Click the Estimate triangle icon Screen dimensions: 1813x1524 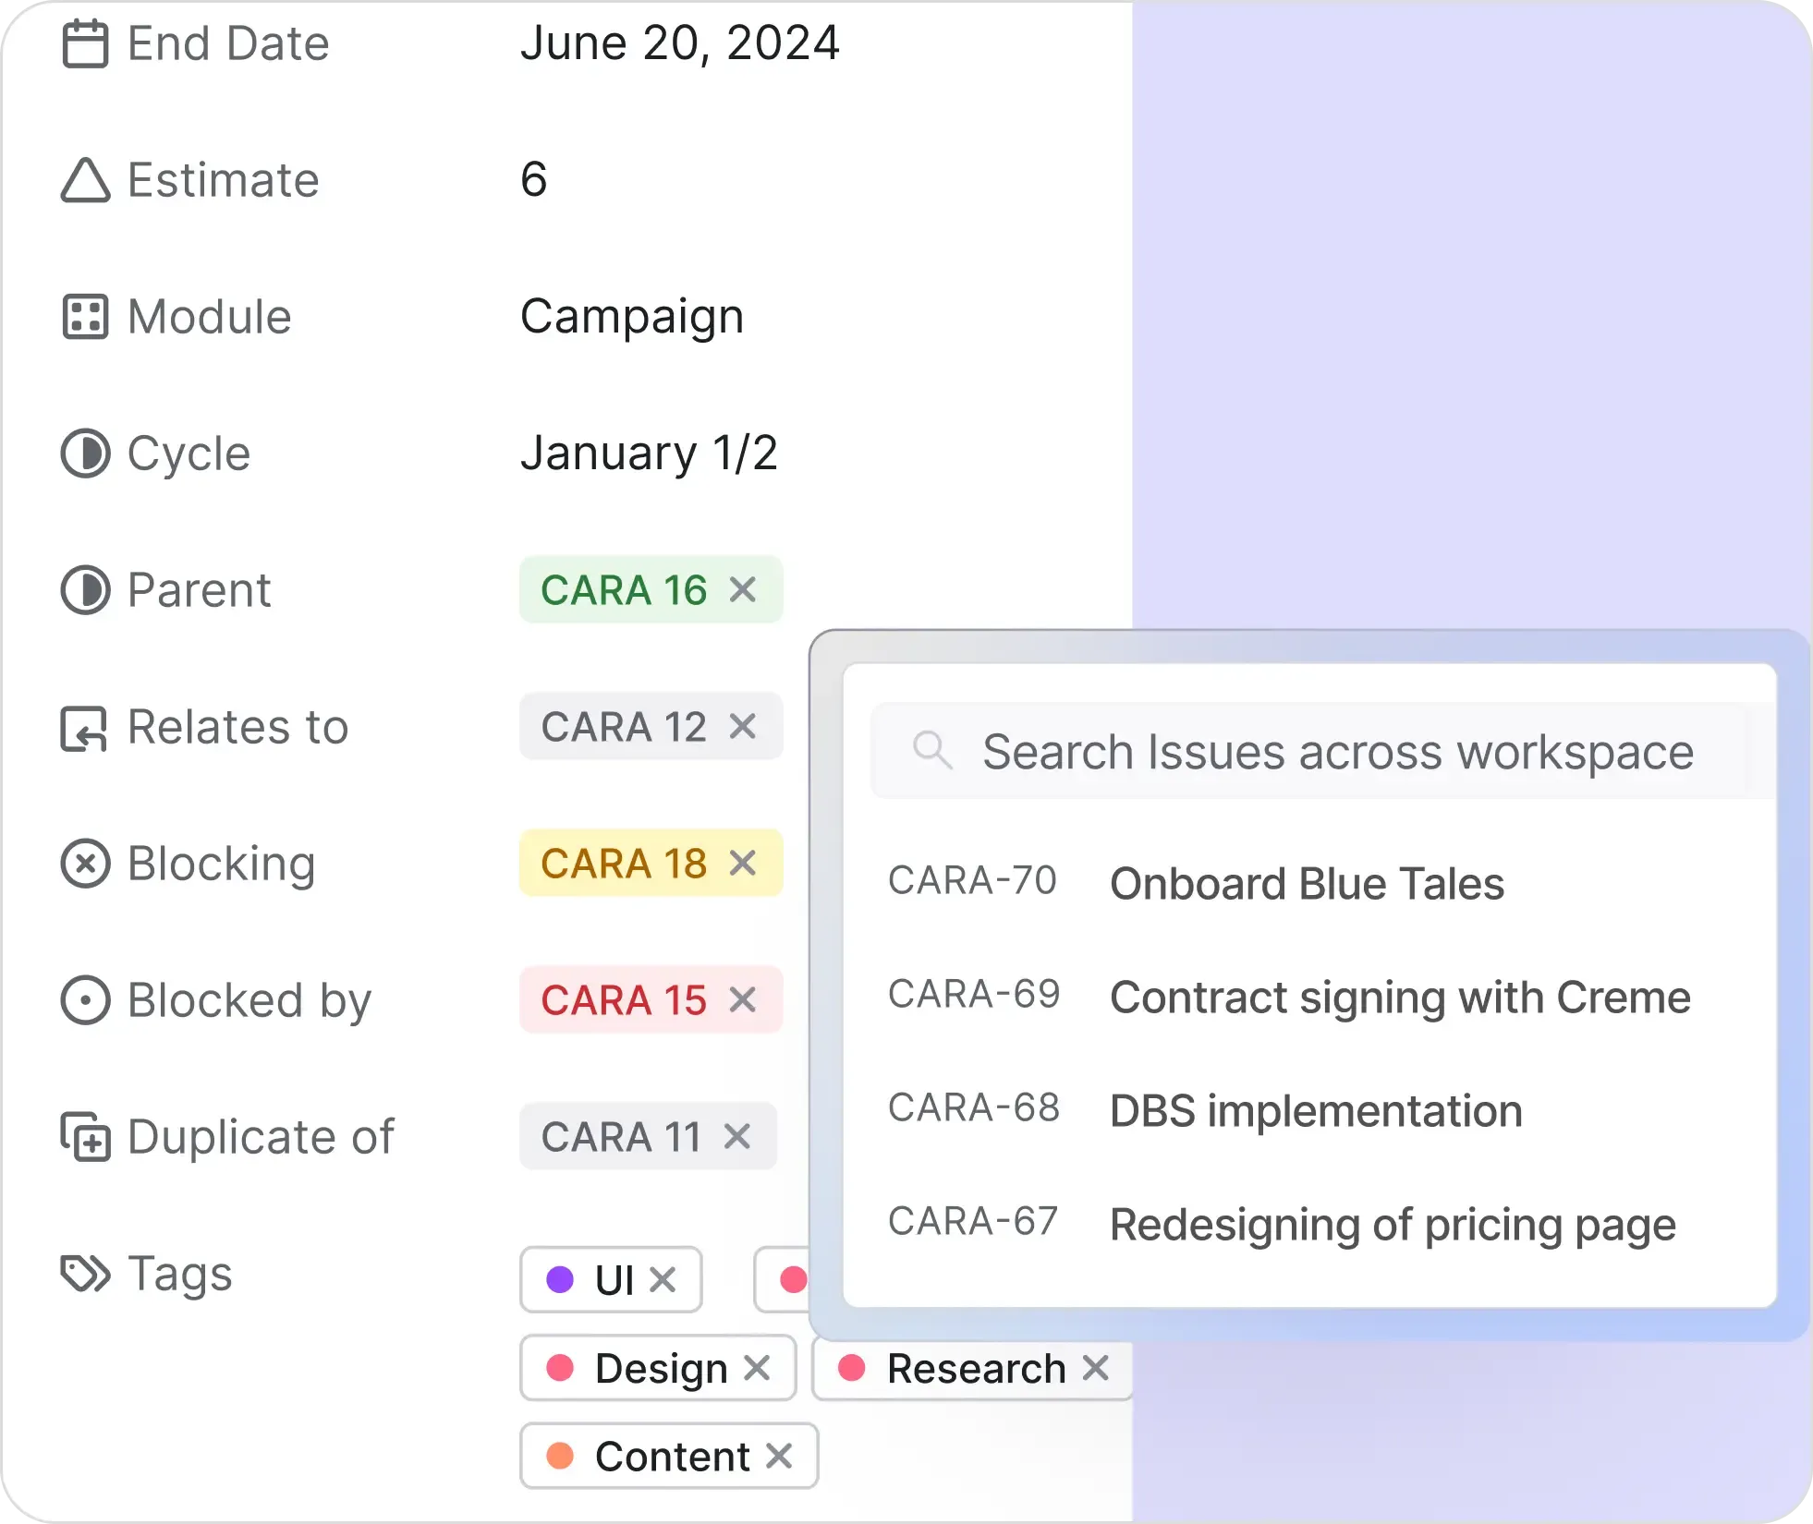pyautogui.click(x=85, y=180)
